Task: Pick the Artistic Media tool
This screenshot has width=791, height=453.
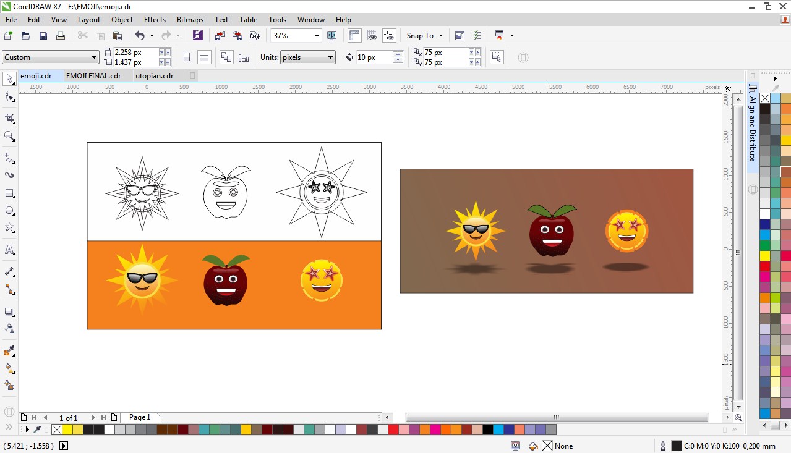Action: point(9,175)
